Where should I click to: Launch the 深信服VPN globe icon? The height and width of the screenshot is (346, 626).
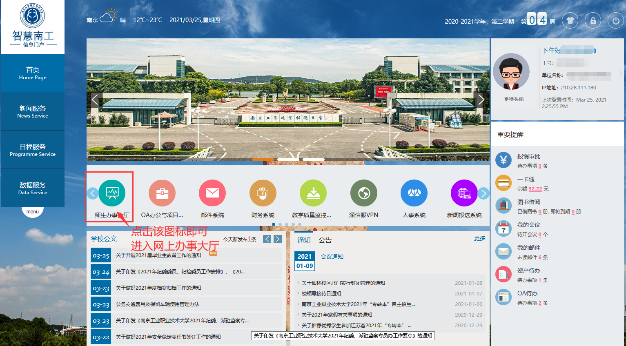pos(363,193)
